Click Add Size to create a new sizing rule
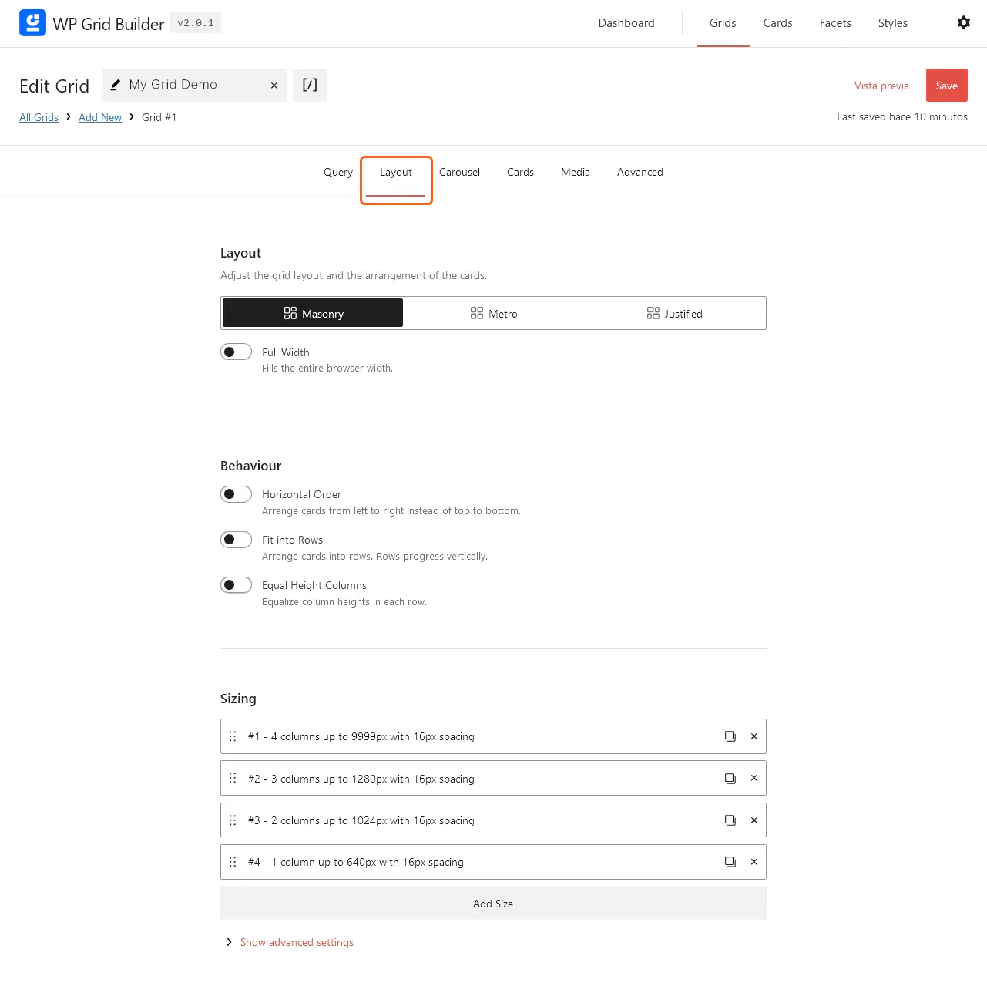The image size is (987, 983). pos(493,903)
